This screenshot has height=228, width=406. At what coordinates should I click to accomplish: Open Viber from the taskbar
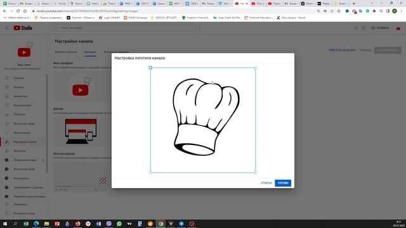[108, 224]
